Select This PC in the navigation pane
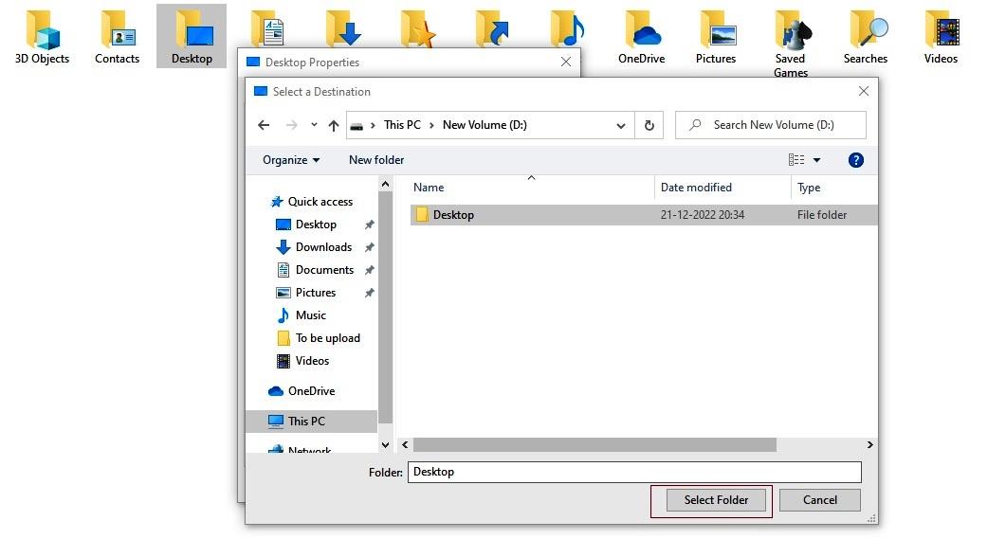This screenshot has height=539, width=1006. 312,422
